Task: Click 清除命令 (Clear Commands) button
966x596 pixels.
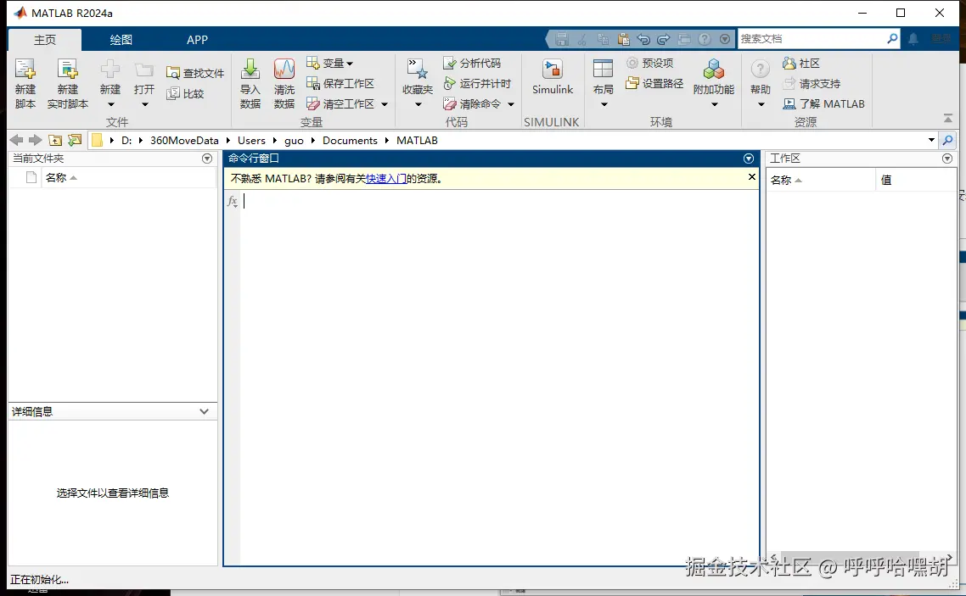Action: coord(472,104)
